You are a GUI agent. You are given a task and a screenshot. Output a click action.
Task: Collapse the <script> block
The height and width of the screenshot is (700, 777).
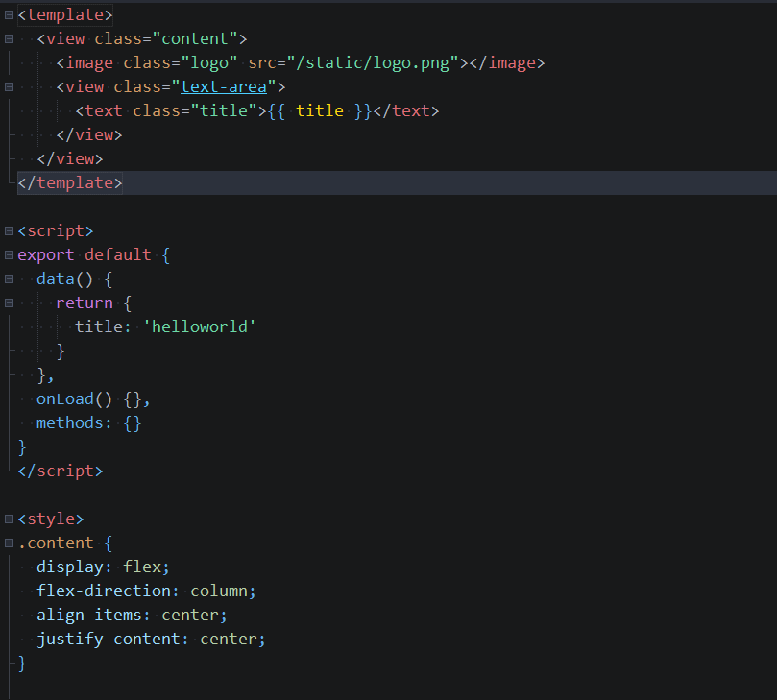(x=9, y=230)
